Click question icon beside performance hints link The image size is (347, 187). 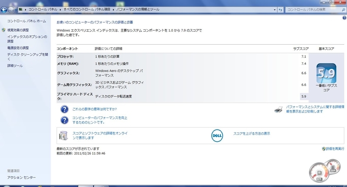(64, 120)
